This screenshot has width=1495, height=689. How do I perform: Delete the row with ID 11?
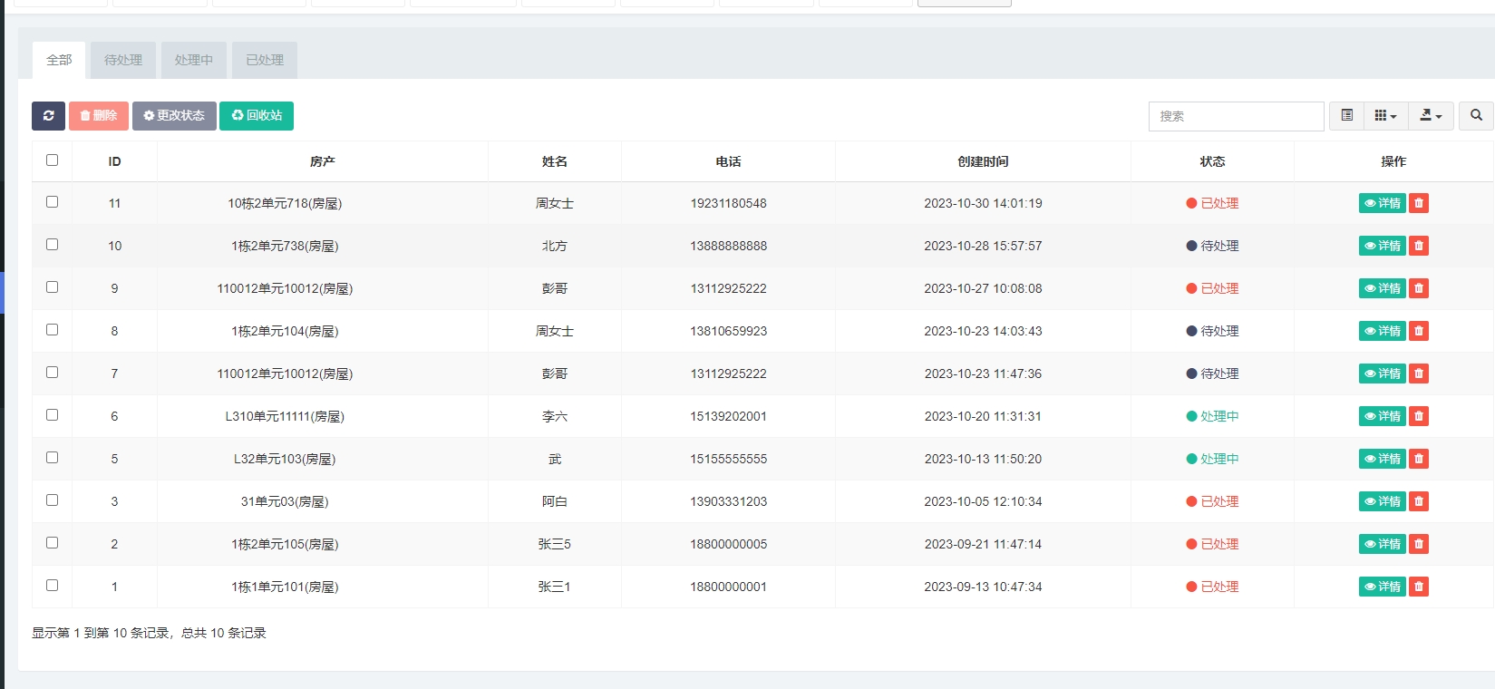[x=1419, y=204]
